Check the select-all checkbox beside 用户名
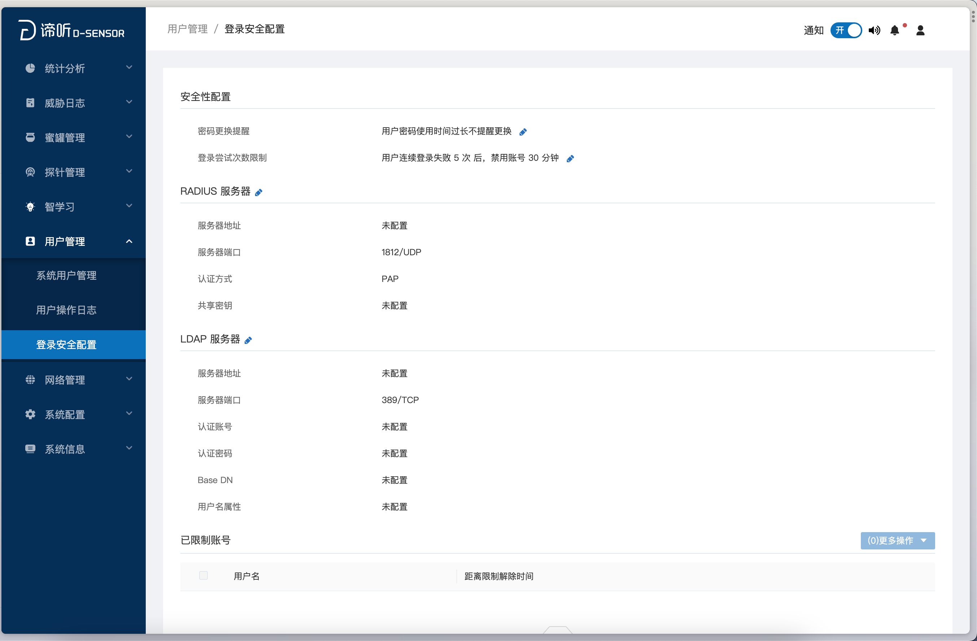 click(x=203, y=575)
